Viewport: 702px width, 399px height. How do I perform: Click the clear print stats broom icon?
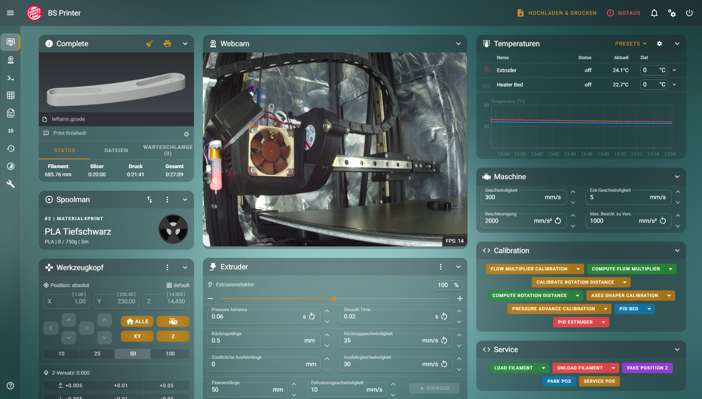tap(149, 44)
